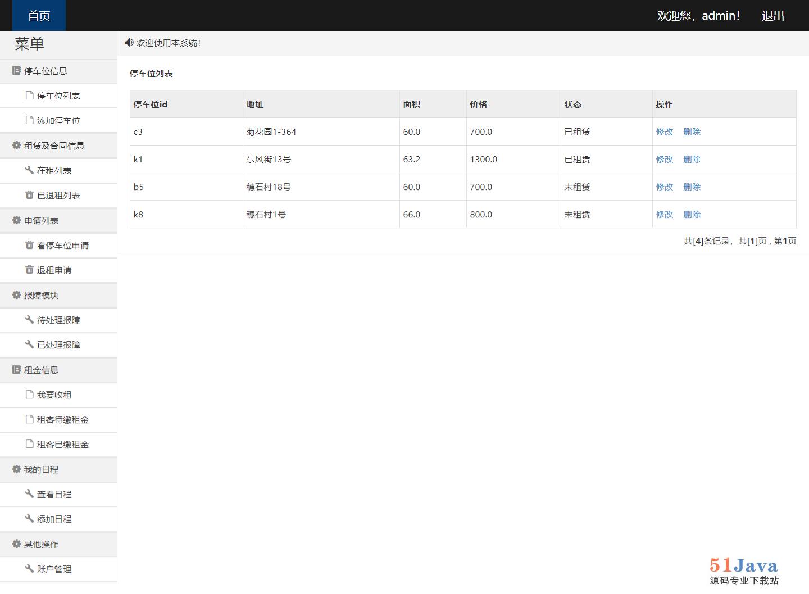Toggle the 租金信息 menu group

coord(41,370)
